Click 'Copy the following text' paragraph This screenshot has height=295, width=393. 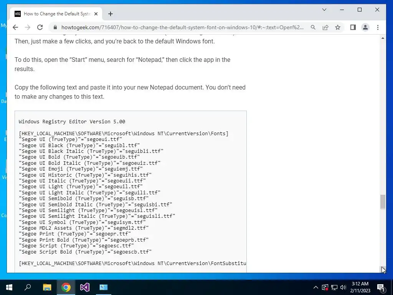(x=130, y=92)
